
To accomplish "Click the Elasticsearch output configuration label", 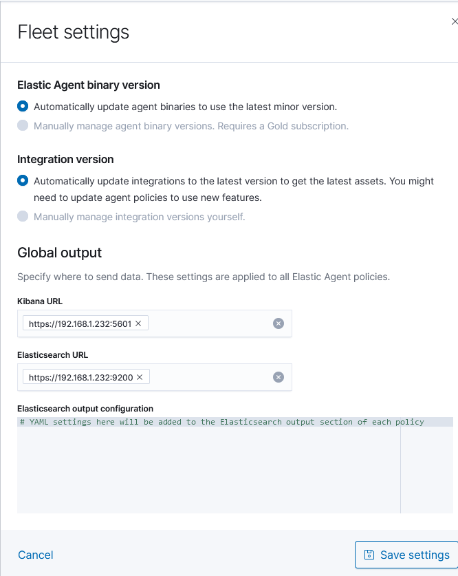I will coord(83,408).
